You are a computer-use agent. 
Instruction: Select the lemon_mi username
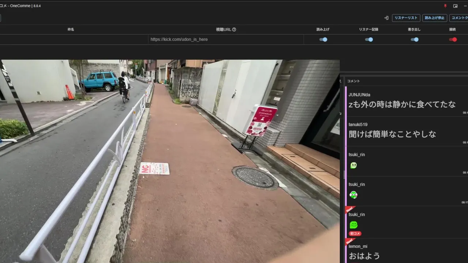point(358,247)
